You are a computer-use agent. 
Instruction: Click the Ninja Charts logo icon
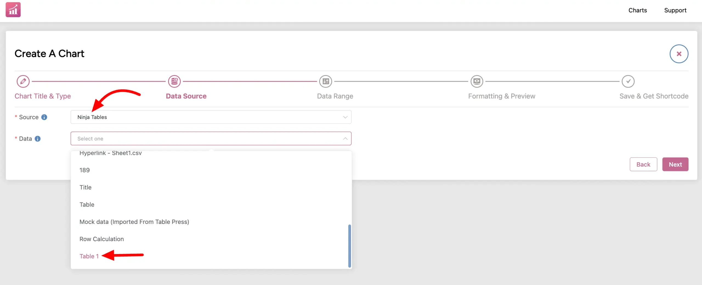(13, 10)
